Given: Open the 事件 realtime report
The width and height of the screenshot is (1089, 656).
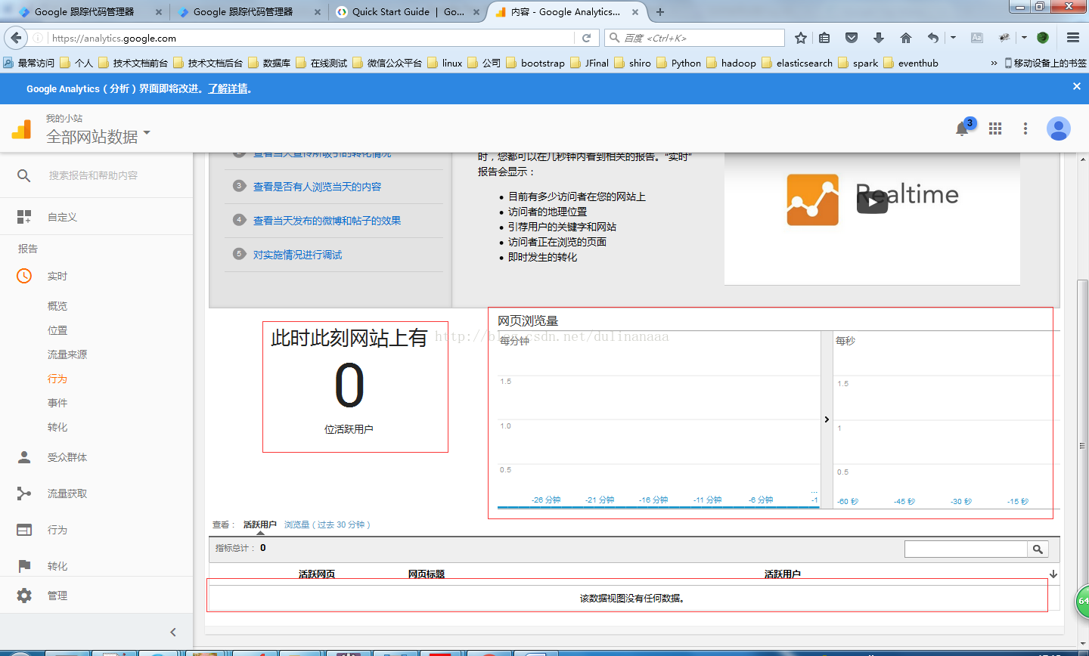Looking at the screenshot, I should (x=57, y=403).
